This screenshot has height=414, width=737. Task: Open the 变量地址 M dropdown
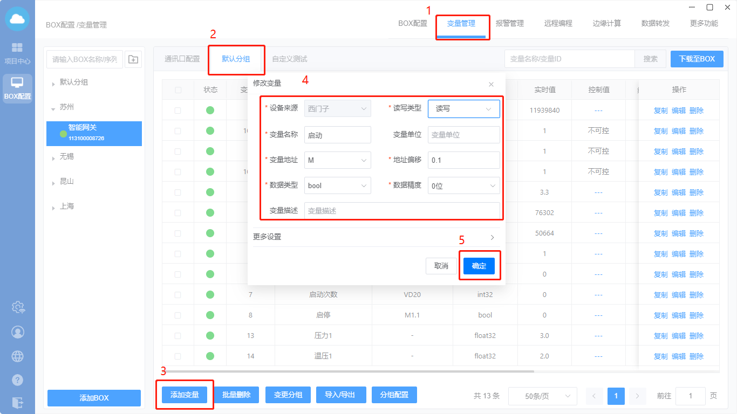coord(338,160)
